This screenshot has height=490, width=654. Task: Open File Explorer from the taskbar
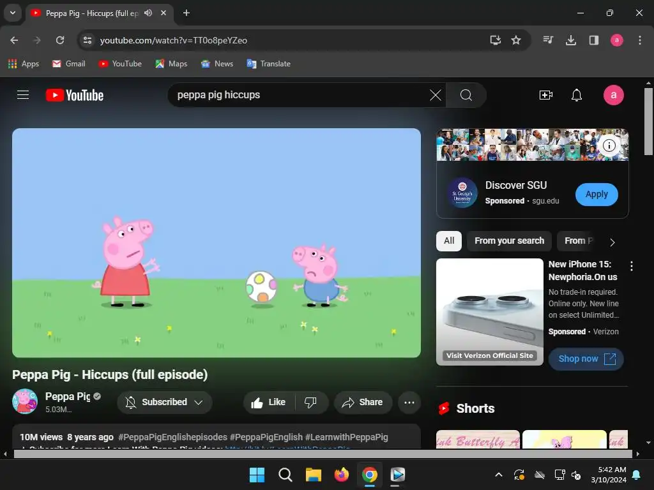(313, 475)
